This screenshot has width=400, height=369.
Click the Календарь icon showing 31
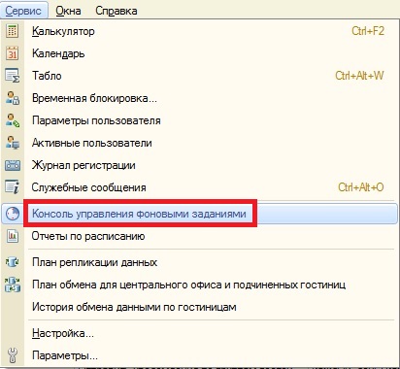13,53
